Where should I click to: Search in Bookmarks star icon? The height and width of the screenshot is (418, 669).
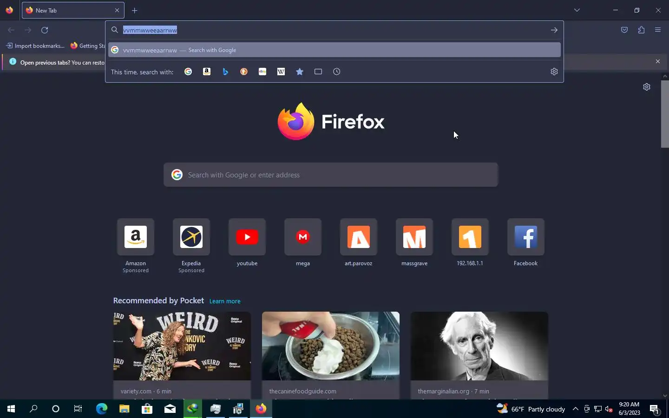point(300,72)
